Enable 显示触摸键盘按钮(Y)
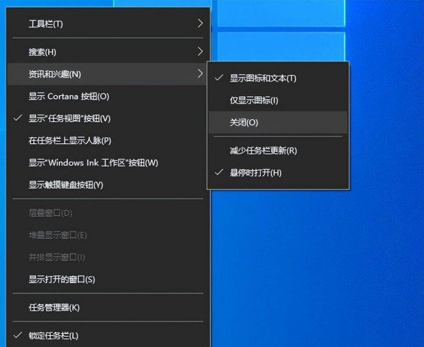Image resolution: width=424 pixels, height=347 pixels. pyautogui.click(x=108, y=185)
